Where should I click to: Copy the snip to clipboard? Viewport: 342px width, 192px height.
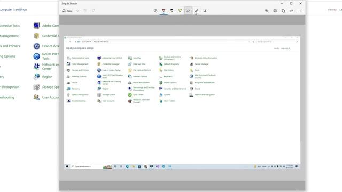(283, 11)
